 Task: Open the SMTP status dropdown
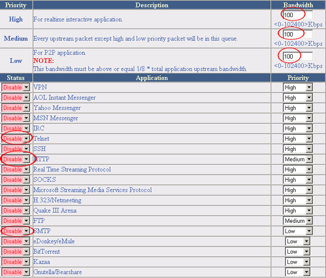[15, 231]
